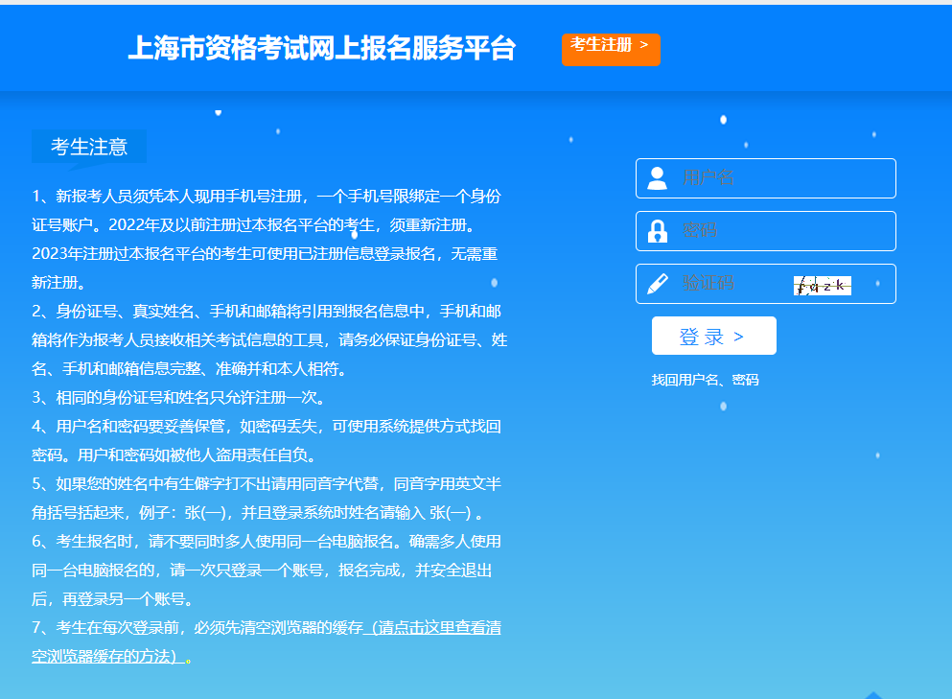Open the 找回用户名、密码 link

click(x=705, y=380)
